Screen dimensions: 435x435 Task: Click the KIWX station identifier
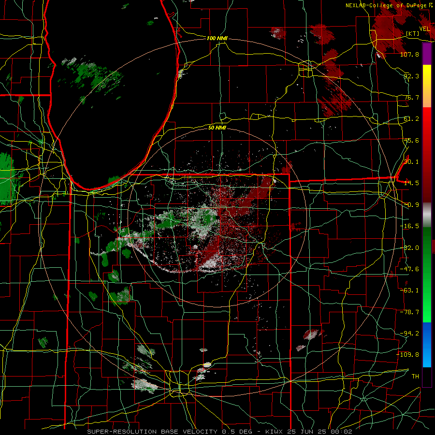[x=273, y=432]
